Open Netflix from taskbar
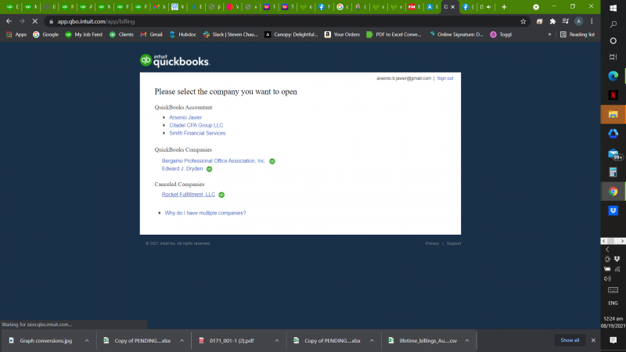The image size is (626, 352). tap(613, 95)
